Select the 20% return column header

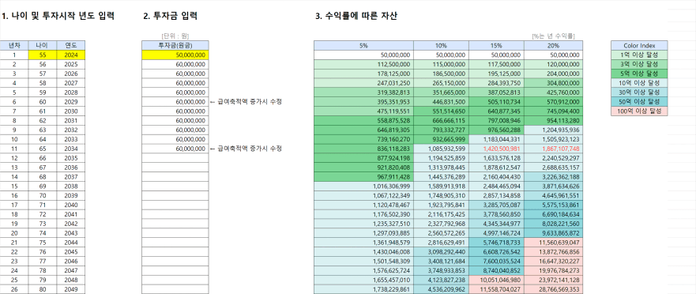tap(554, 45)
